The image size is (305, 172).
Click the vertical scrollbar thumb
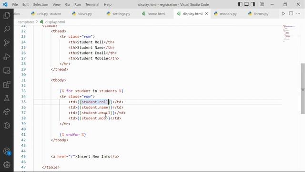click(303, 89)
